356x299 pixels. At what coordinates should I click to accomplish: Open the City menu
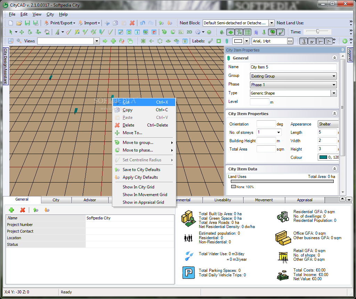[x=50, y=14]
